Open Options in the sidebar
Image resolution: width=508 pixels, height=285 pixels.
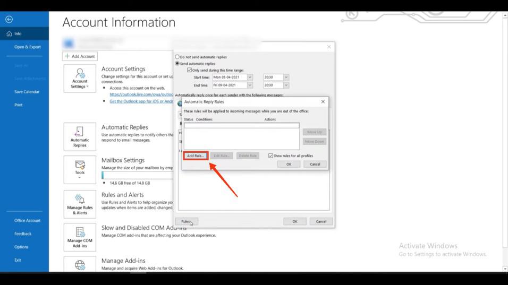tap(21, 247)
